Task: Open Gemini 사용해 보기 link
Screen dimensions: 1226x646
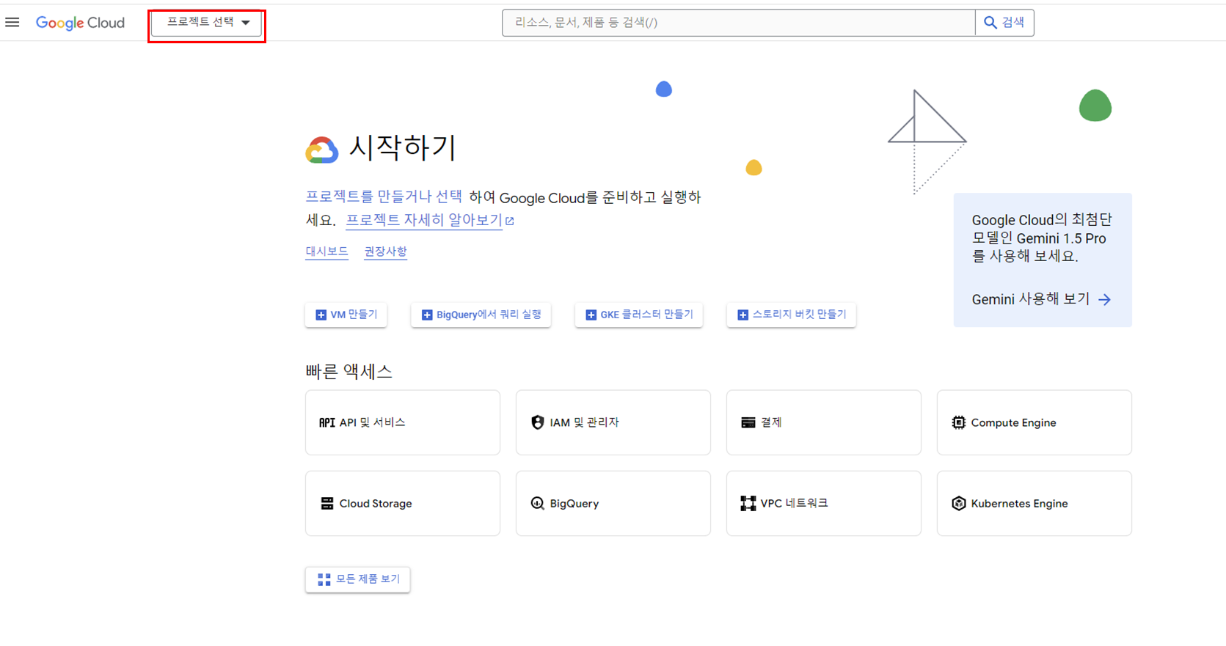Action: tap(1041, 299)
